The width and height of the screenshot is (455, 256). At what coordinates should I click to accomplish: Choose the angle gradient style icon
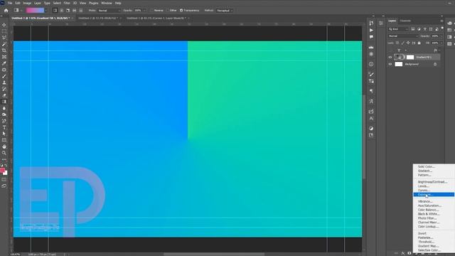68,11
